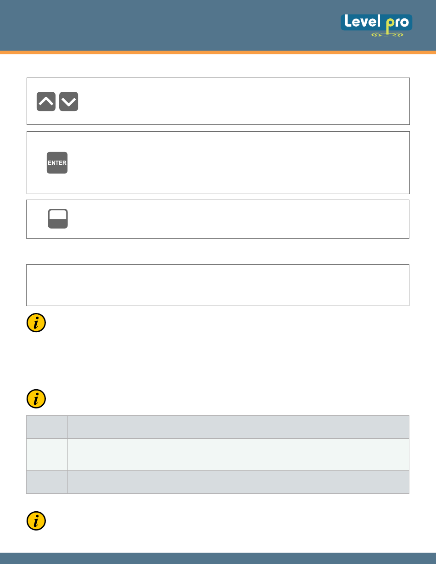Image resolution: width=436 pixels, height=564 pixels.
Task: Click the blue footer bar
Action: pos(218,558)
